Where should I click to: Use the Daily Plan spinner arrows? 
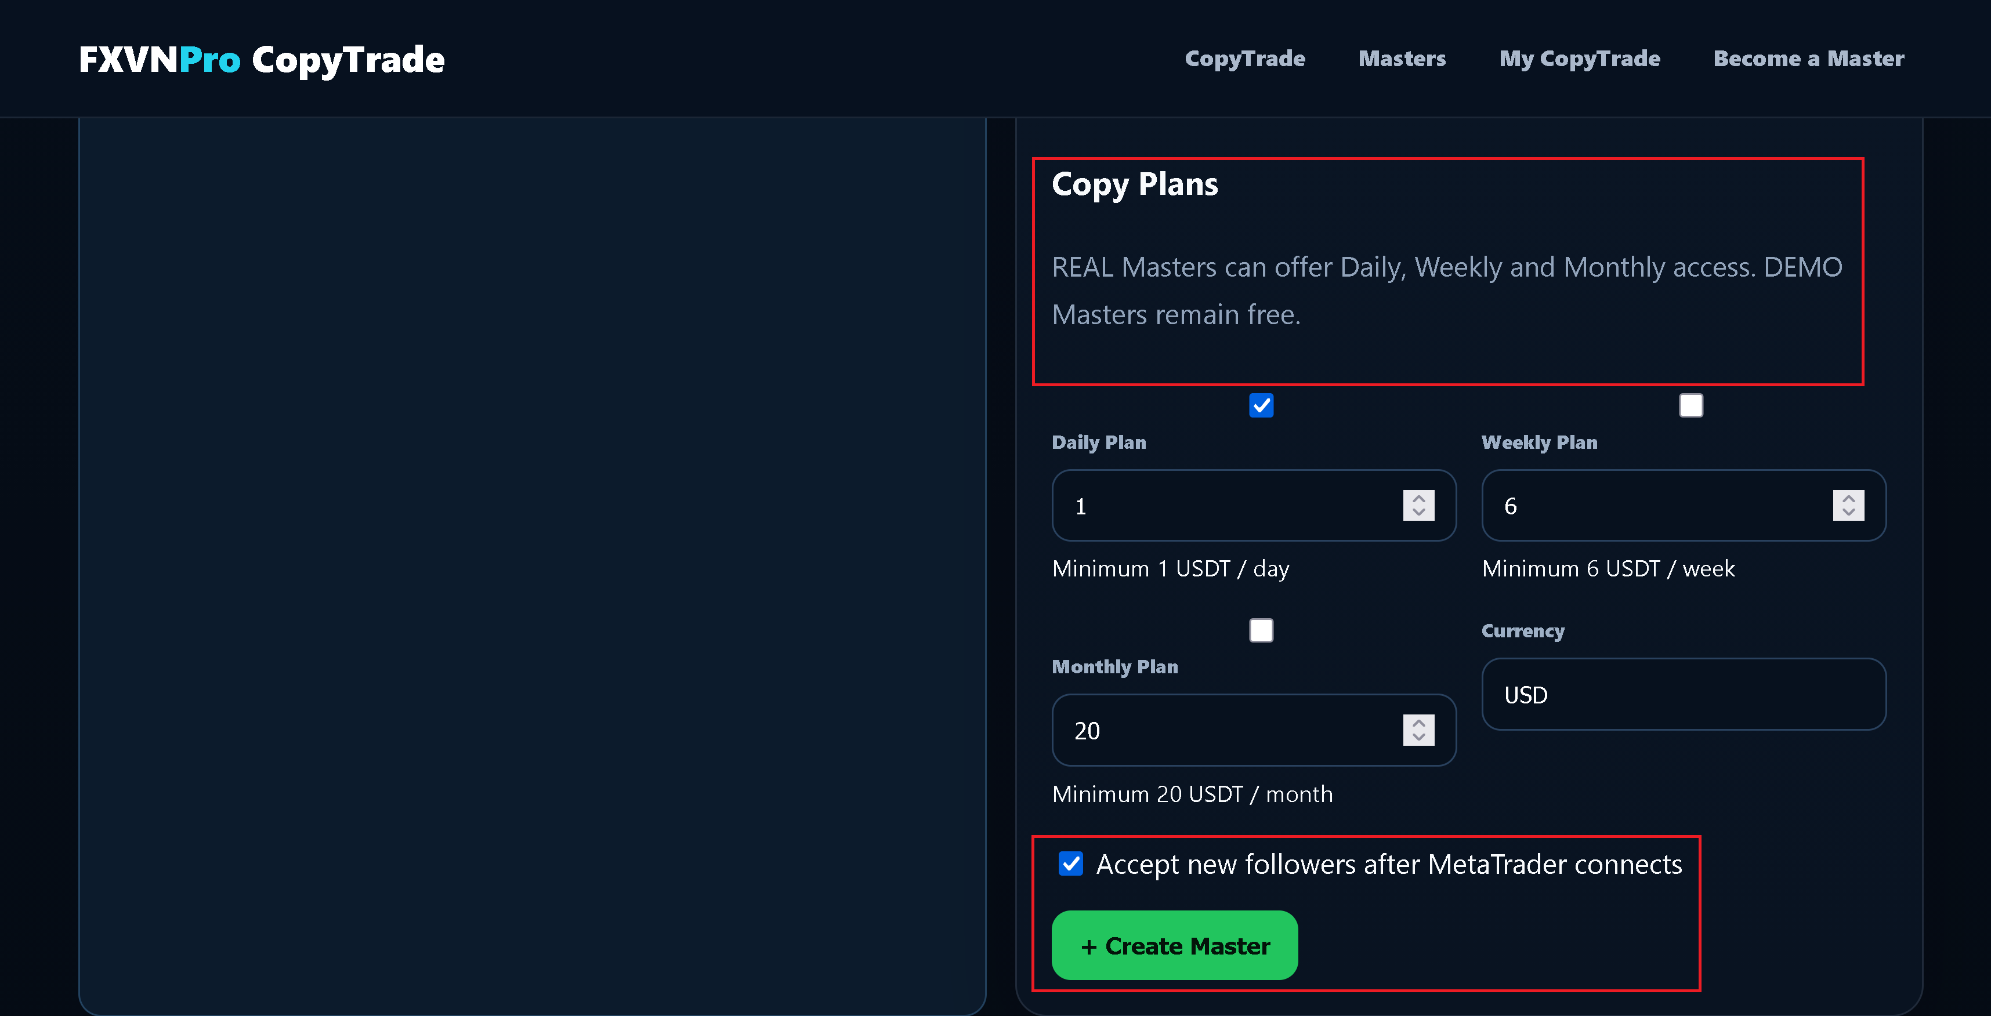click(1418, 505)
